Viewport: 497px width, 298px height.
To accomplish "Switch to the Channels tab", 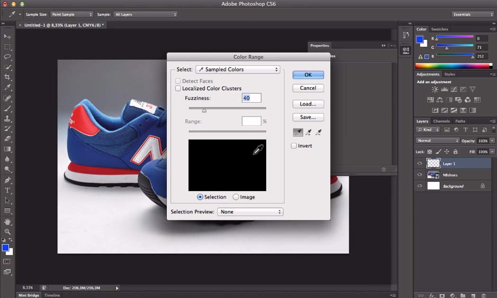I will coord(441,121).
